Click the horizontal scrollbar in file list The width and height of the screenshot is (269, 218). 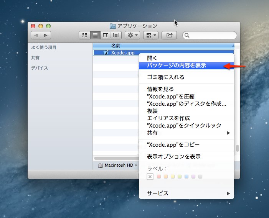pyautogui.click(x=116, y=158)
